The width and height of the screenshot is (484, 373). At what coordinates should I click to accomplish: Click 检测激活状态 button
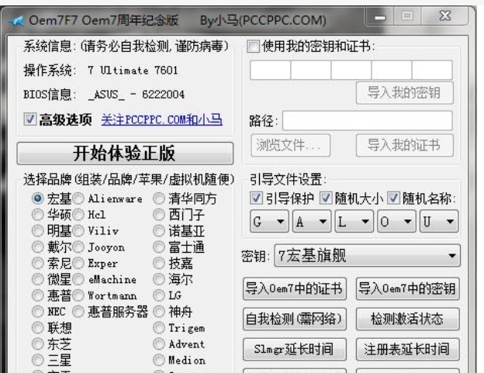pos(407,319)
